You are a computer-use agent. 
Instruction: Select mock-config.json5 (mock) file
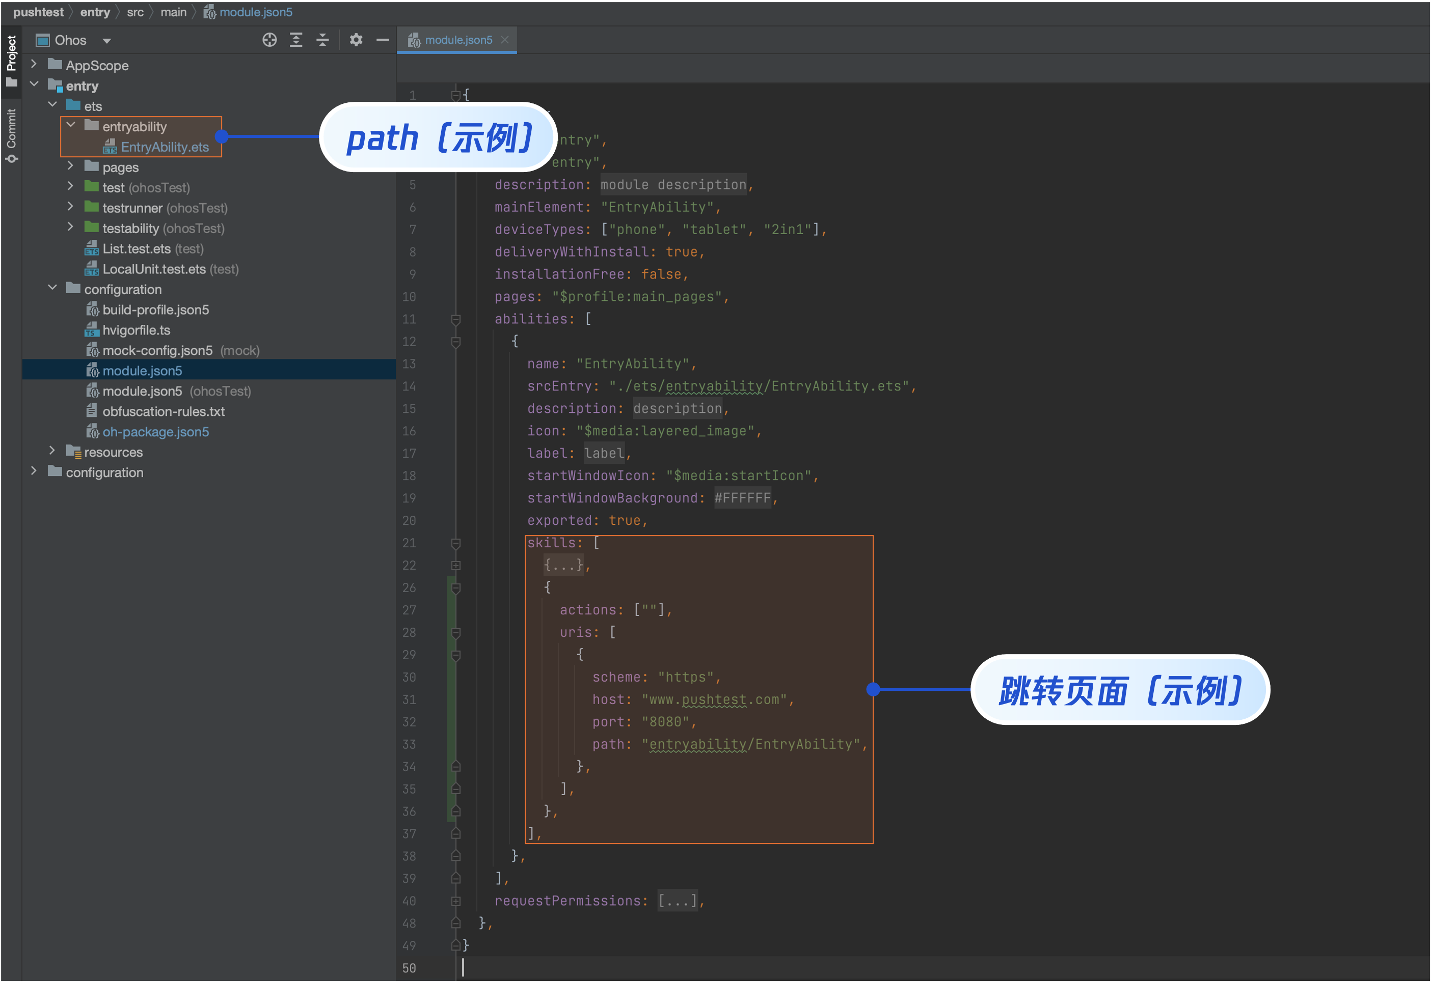coord(173,350)
